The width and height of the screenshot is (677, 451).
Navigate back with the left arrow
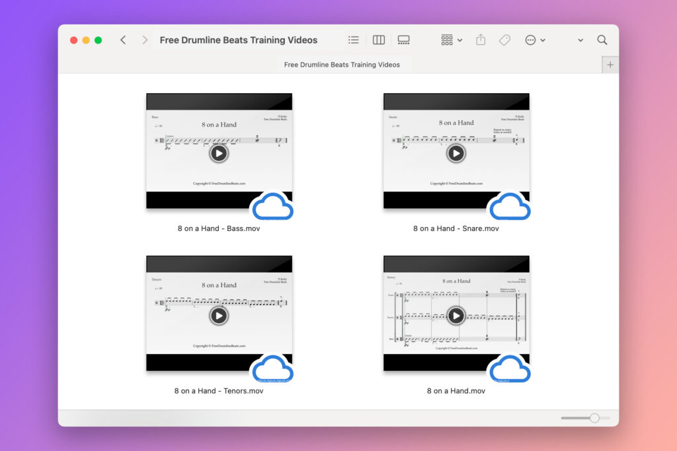[x=123, y=40]
